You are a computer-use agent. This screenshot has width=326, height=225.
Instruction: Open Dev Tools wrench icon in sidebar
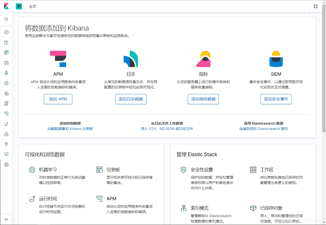coord(6,144)
